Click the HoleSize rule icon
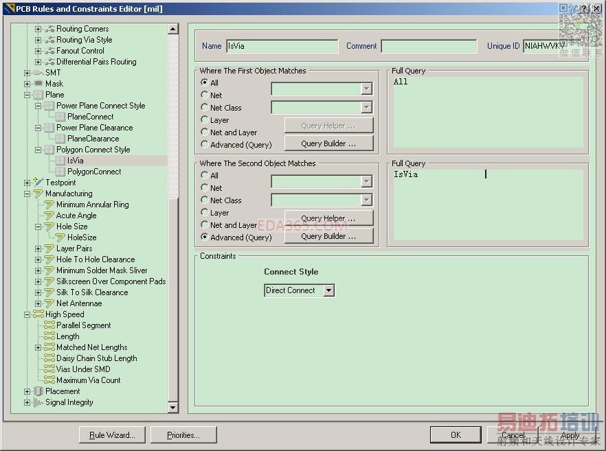606x451 pixels. click(60, 238)
